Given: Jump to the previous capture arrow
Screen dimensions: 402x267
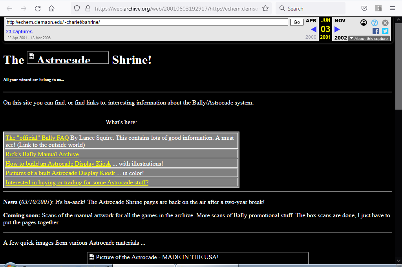Looking at the screenshot, I should [x=314, y=29].
